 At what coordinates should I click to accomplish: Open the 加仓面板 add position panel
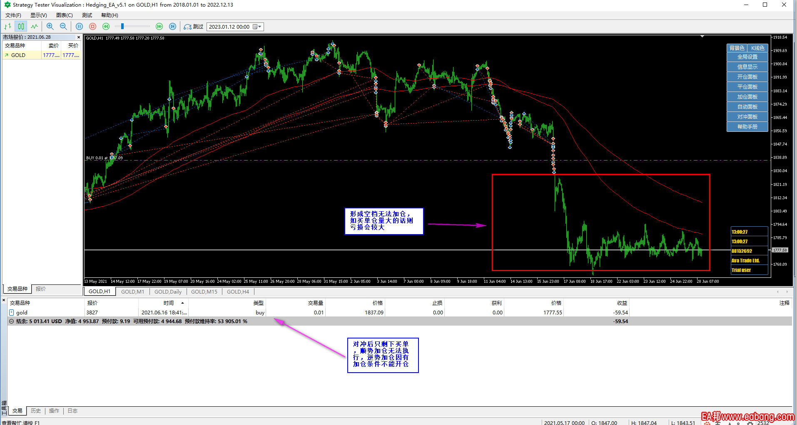[x=747, y=97]
